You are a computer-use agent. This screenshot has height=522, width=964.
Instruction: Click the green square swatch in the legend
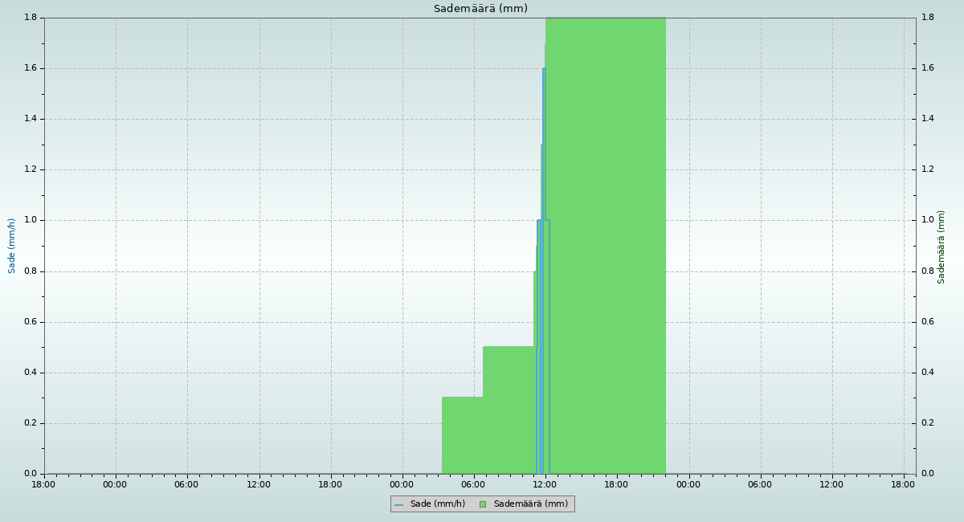pyautogui.click(x=483, y=504)
